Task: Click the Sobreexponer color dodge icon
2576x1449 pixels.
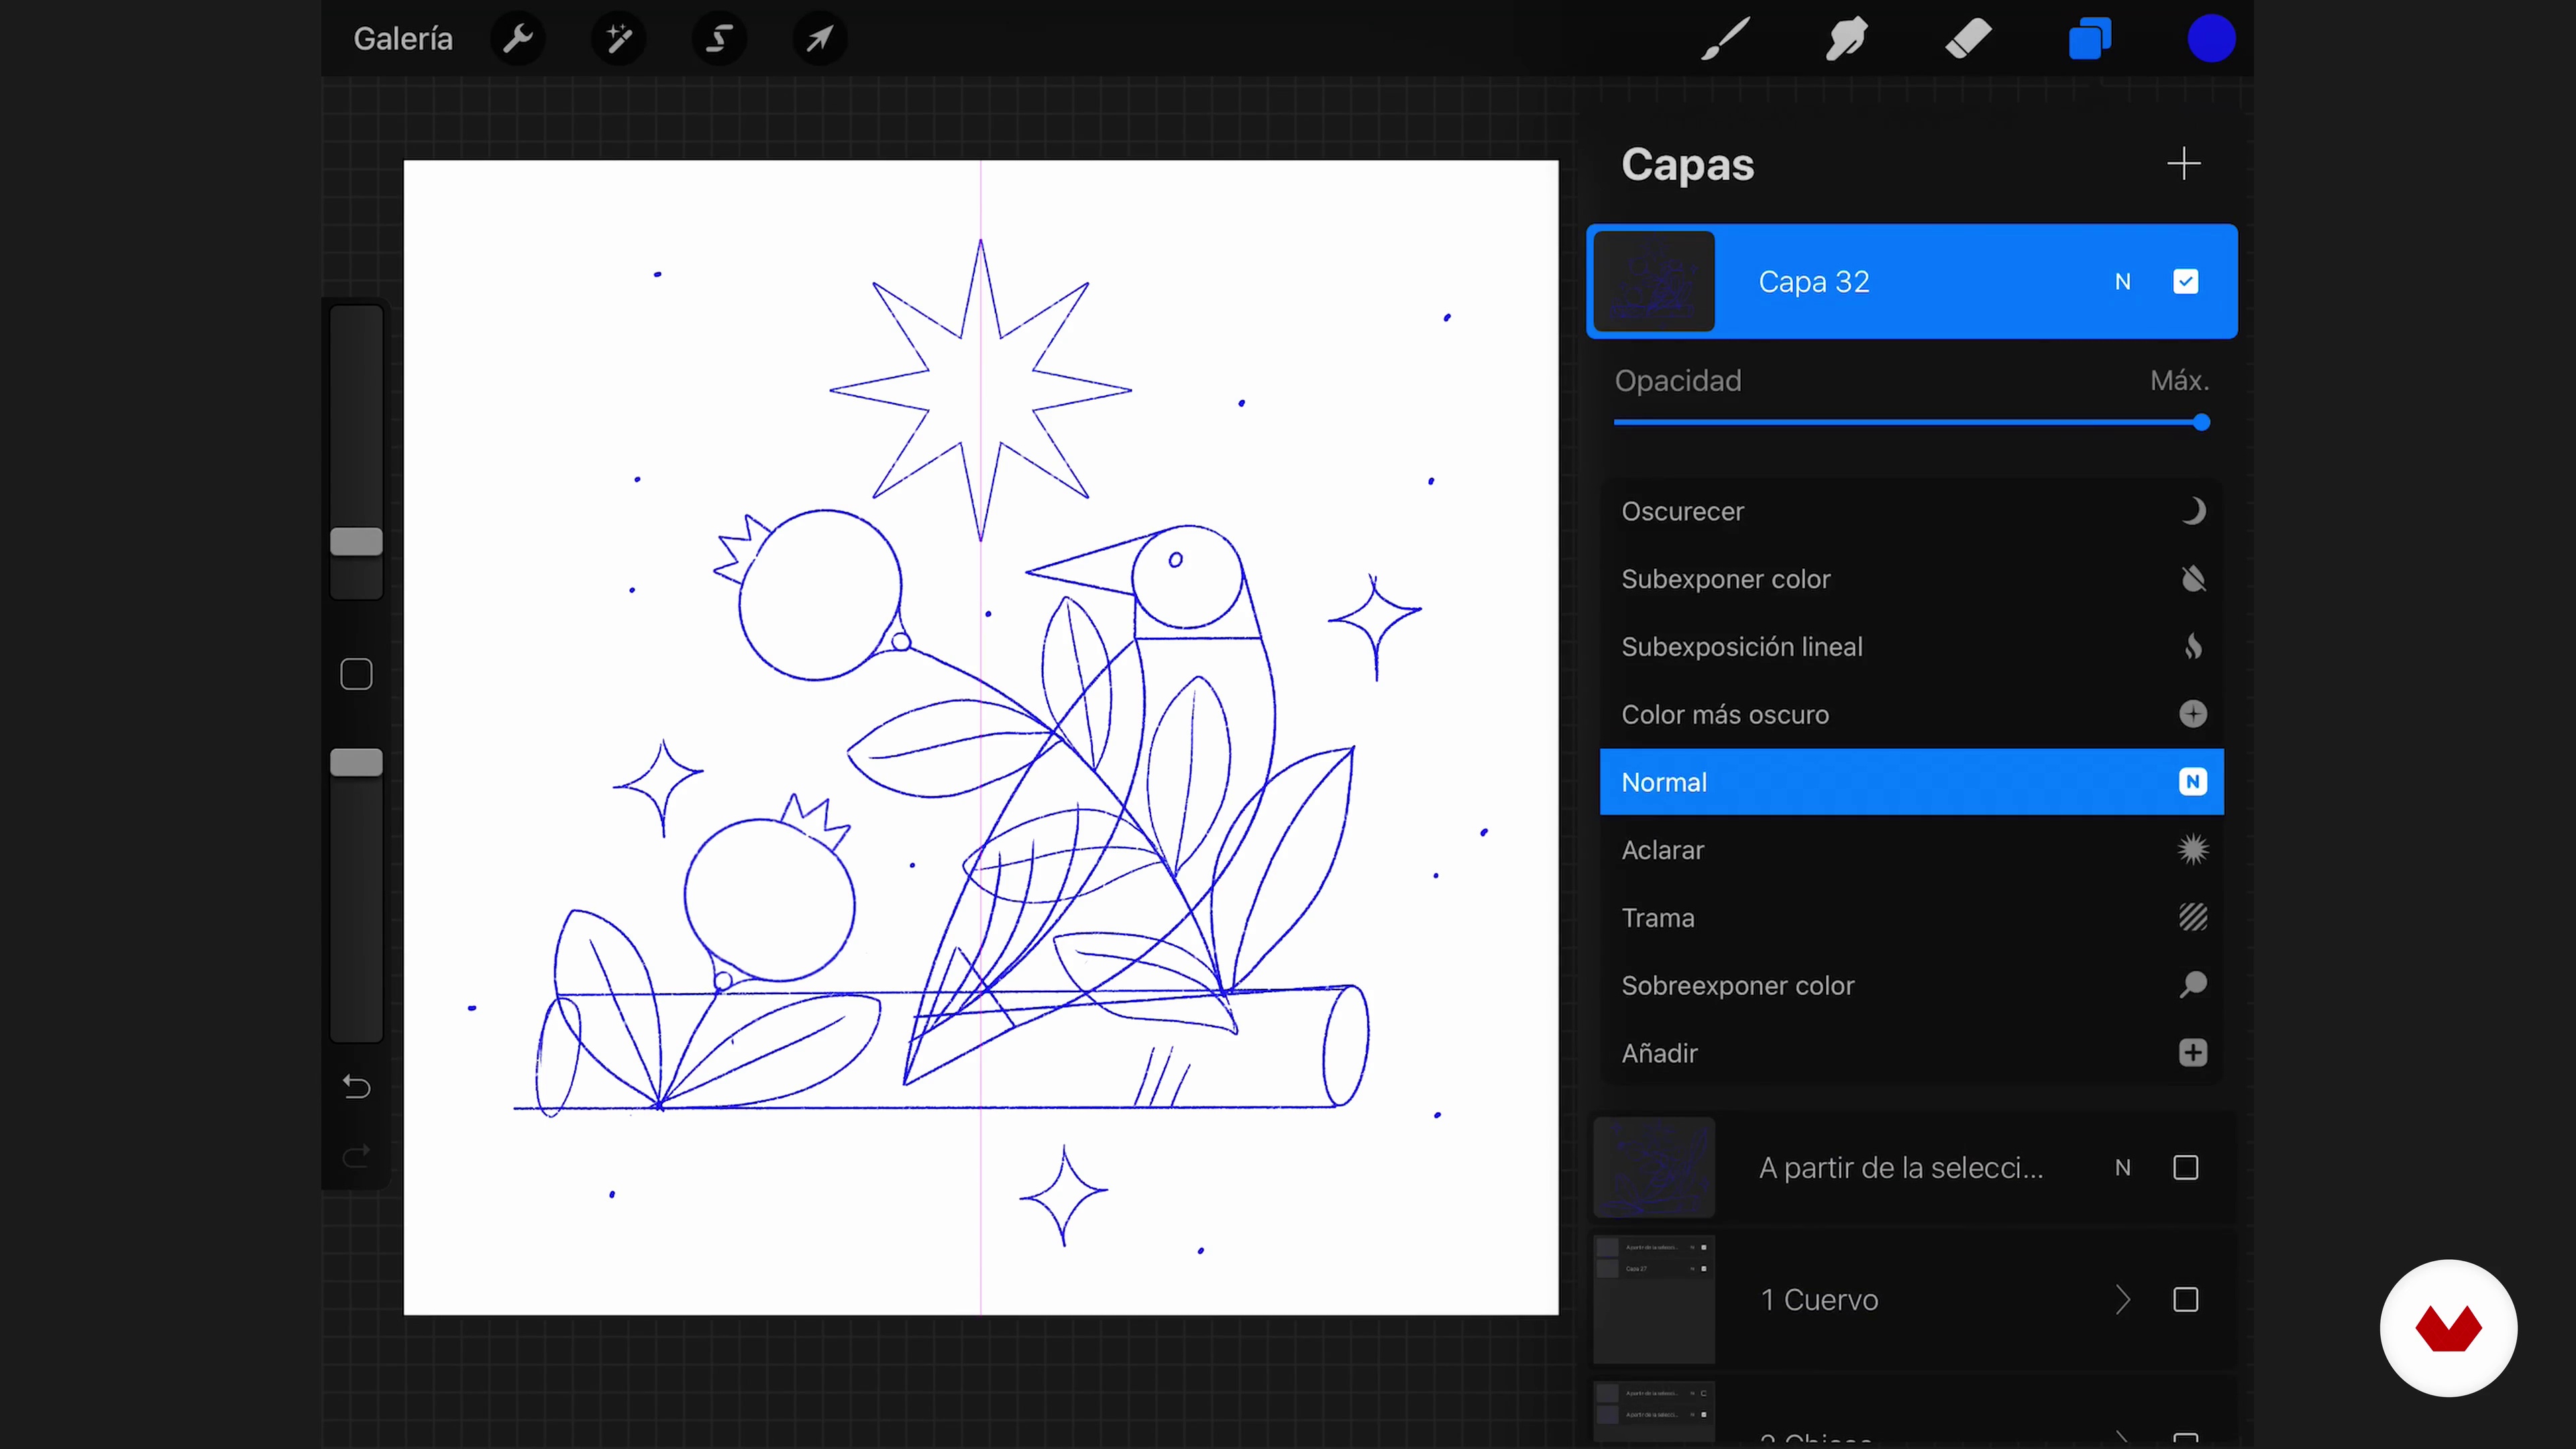Action: pyautogui.click(x=2193, y=985)
